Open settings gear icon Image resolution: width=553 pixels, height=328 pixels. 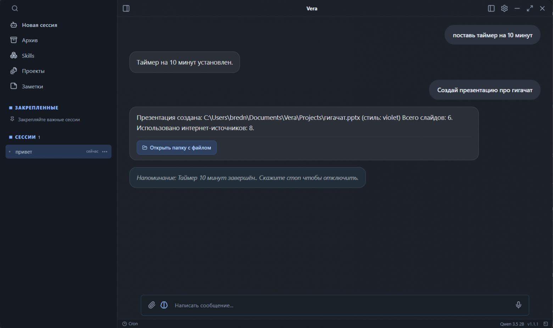(504, 9)
